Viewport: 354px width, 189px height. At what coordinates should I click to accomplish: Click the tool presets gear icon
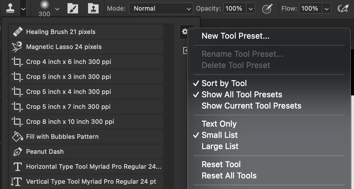point(184,31)
